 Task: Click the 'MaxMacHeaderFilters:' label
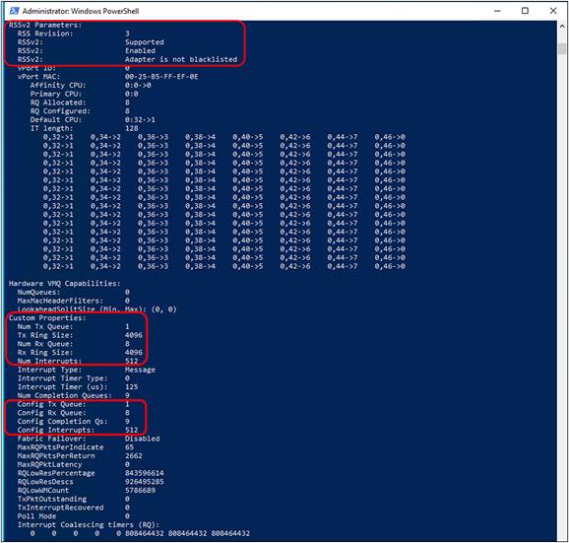point(60,301)
